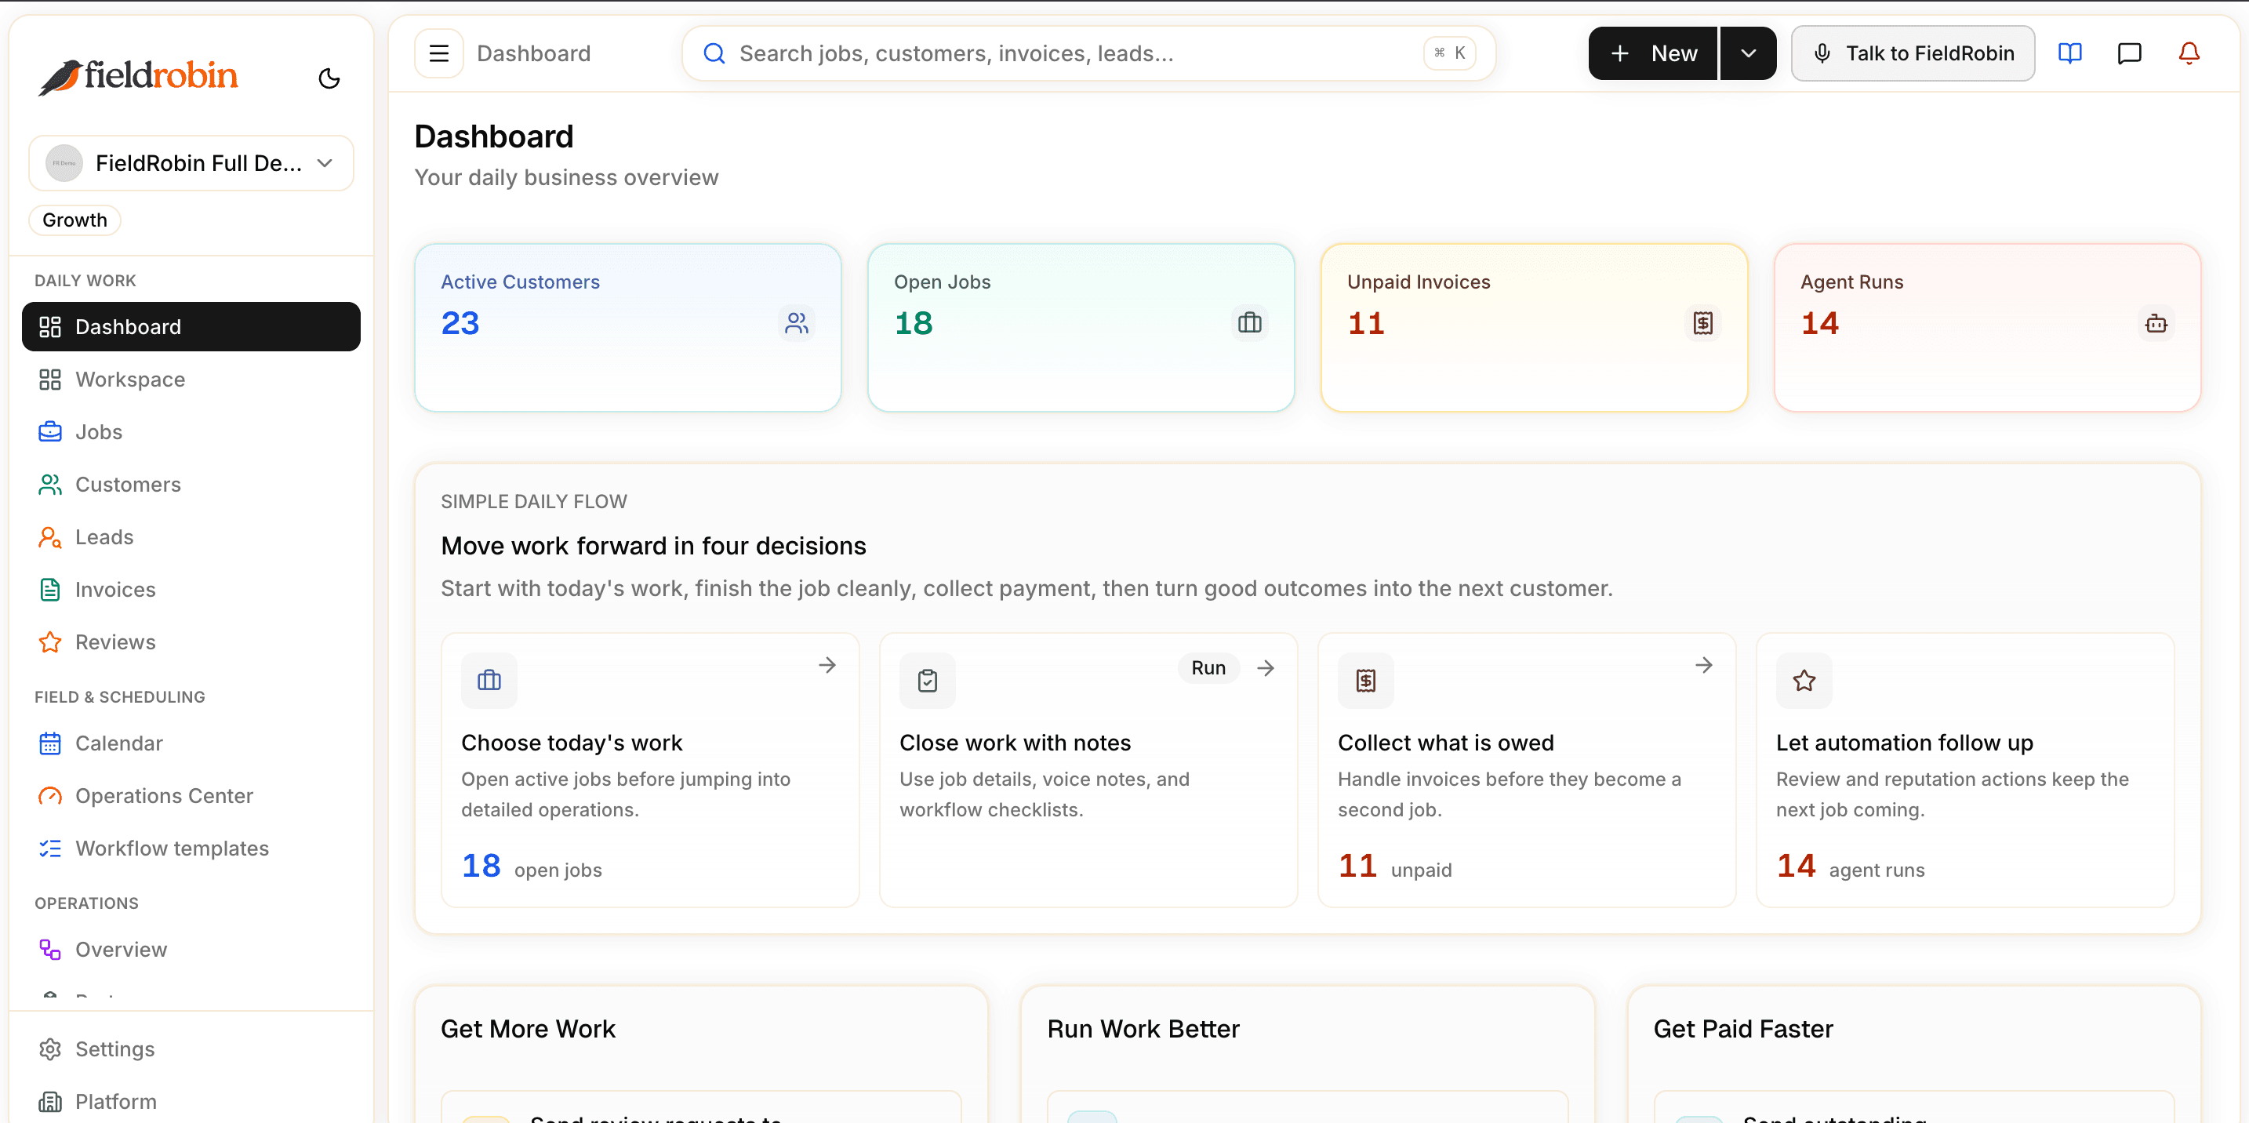Click Agent Runs robot icon
The width and height of the screenshot is (2249, 1123).
click(x=2156, y=323)
